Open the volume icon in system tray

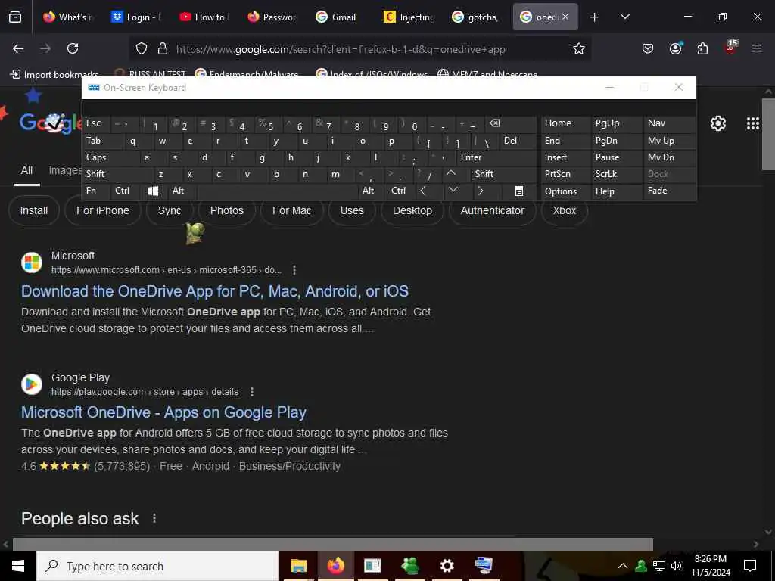[677, 566]
